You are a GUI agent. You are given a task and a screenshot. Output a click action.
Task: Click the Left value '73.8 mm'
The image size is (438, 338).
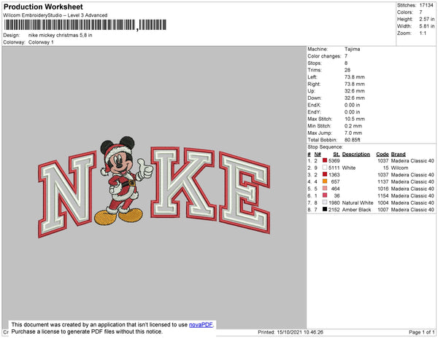coord(355,77)
